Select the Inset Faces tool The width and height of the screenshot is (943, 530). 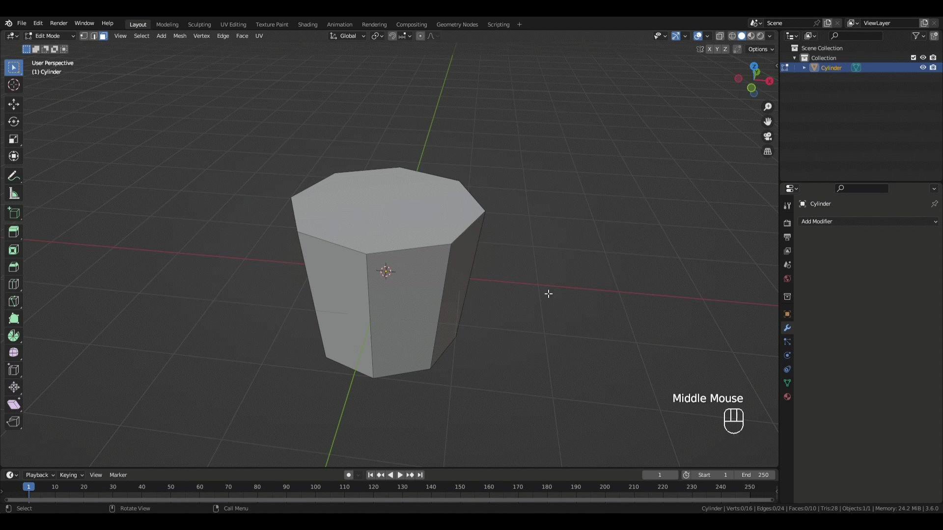pyautogui.click(x=14, y=248)
